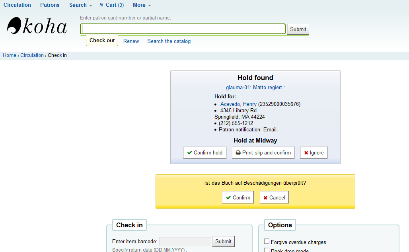Click Submit next to patron card field

click(298, 29)
